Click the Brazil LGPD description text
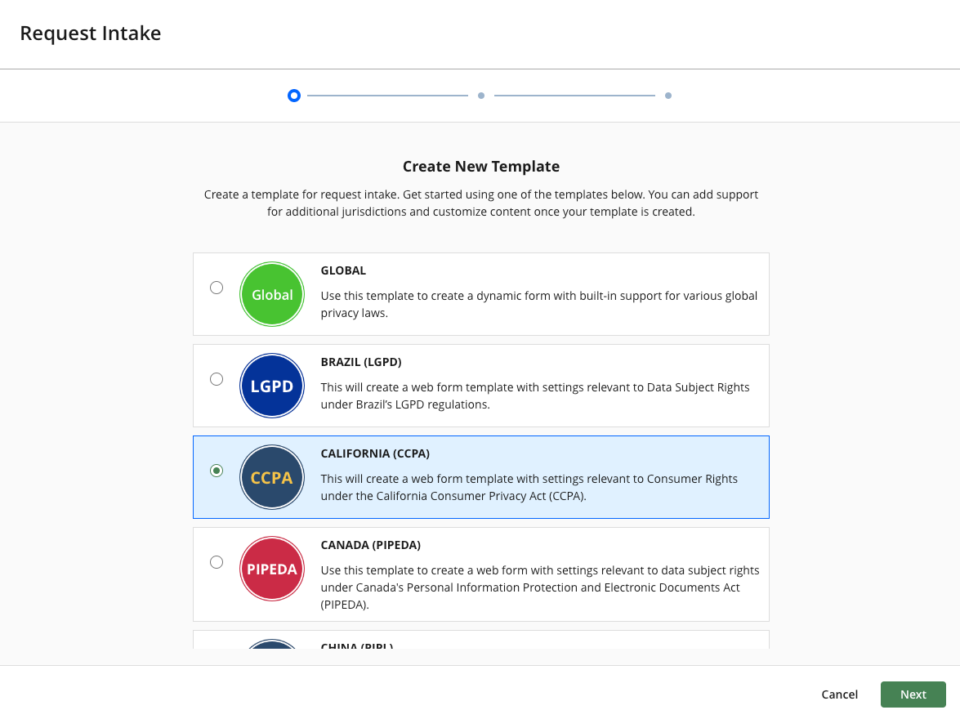Screen dimensions: 960x719 pyautogui.click(x=535, y=395)
